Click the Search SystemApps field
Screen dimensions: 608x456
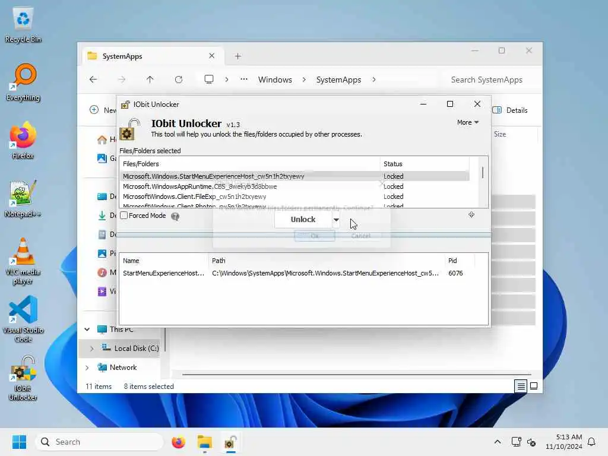click(x=491, y=80)
